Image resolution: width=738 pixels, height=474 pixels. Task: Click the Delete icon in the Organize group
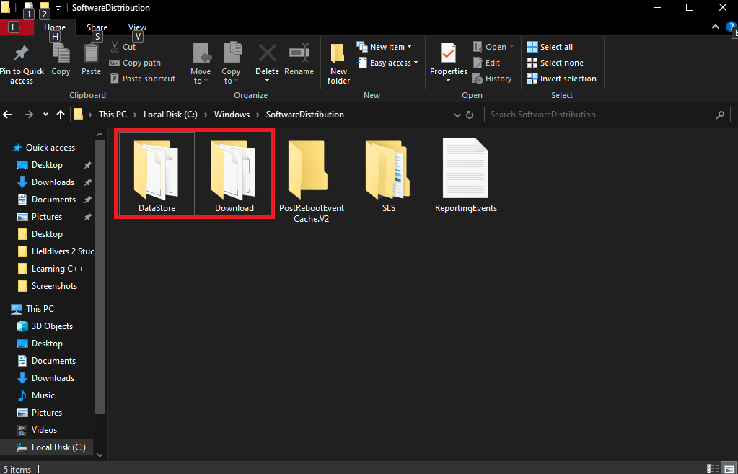[x=267, y=58]
